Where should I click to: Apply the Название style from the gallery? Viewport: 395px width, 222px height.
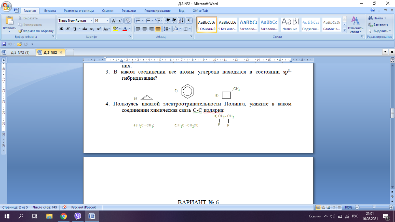point(290,24)
